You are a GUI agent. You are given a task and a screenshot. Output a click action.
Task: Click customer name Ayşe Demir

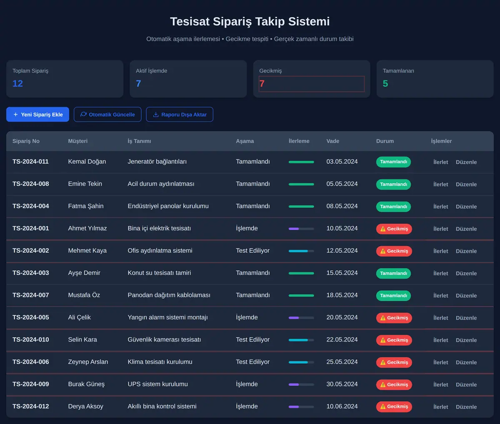[x=84, y=273]
